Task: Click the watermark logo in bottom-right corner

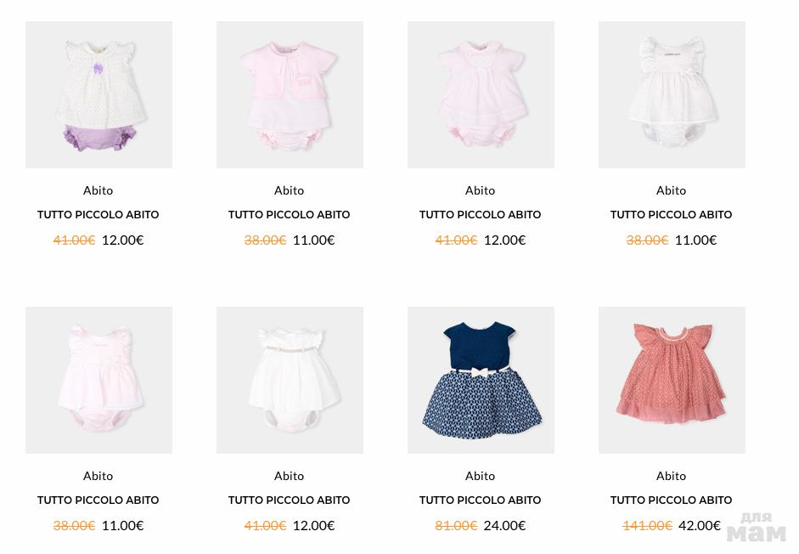Action: (x=756, y=528)
